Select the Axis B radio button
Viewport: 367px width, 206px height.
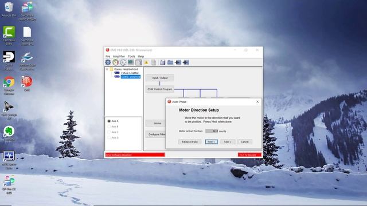coord(109,126)
